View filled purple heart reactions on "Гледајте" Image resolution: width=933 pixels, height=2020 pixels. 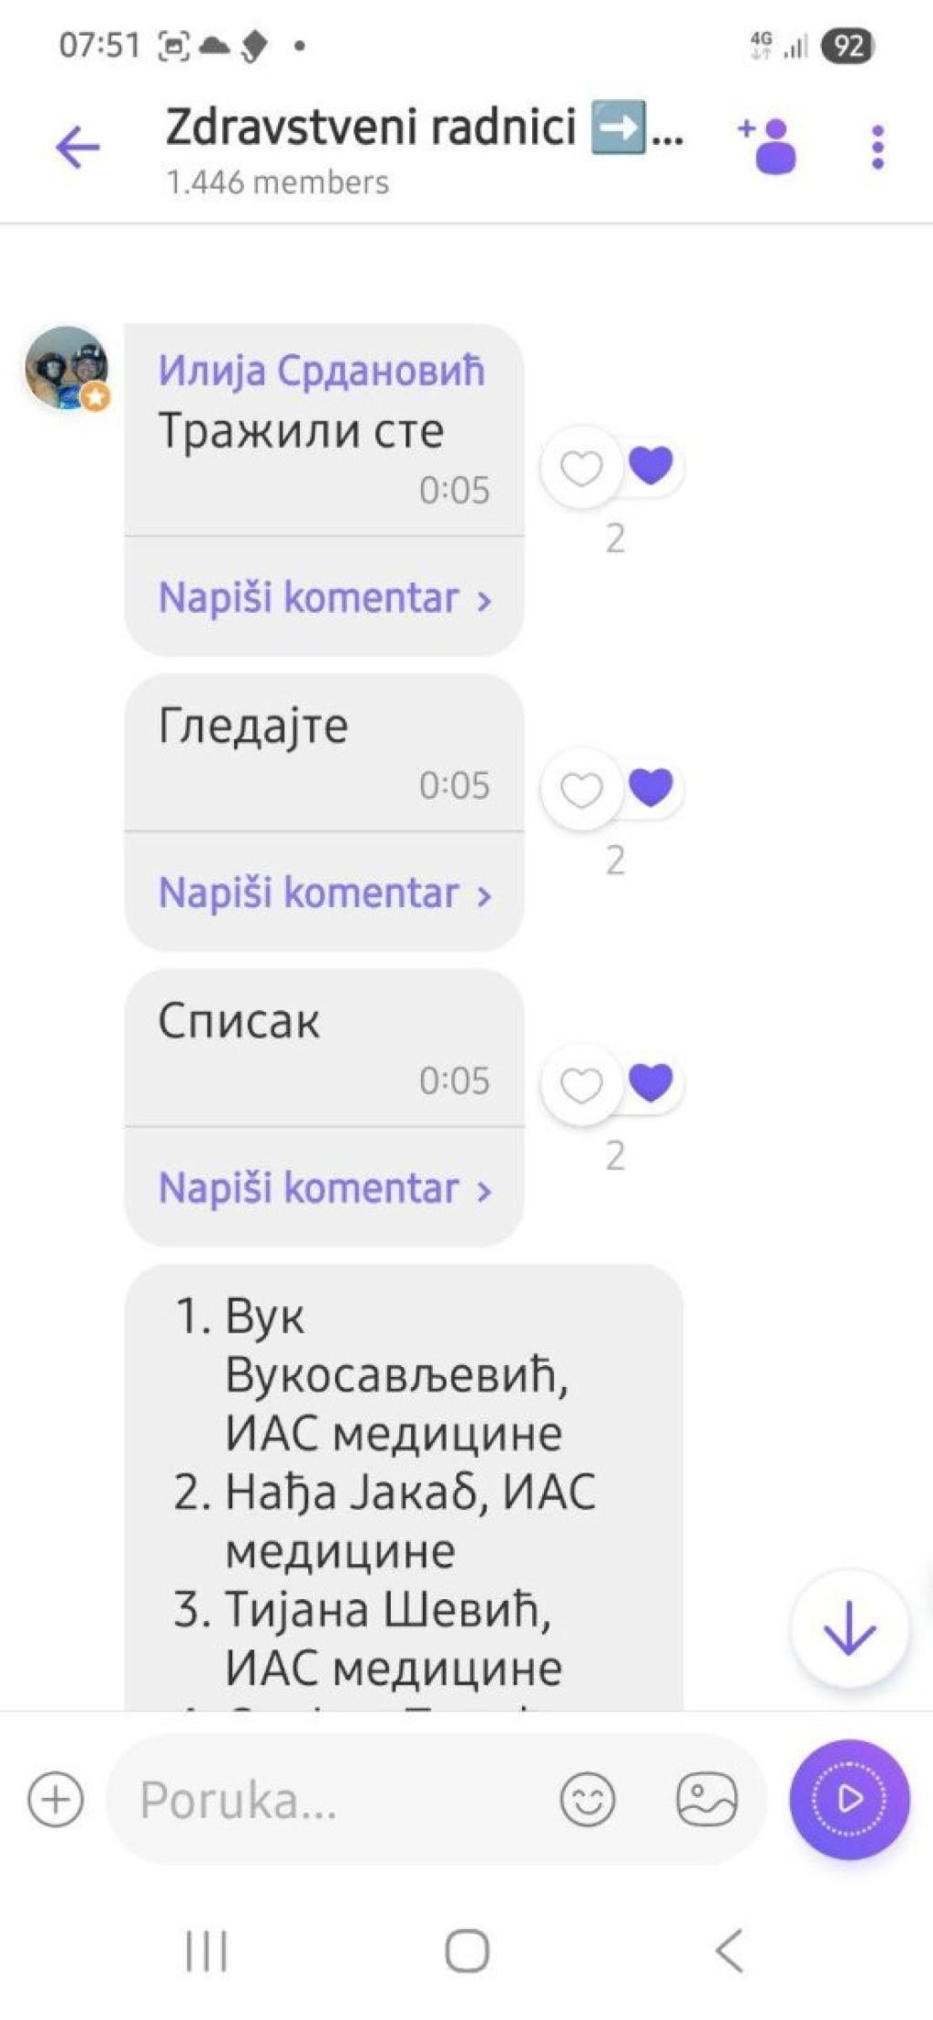click(651, 787)
